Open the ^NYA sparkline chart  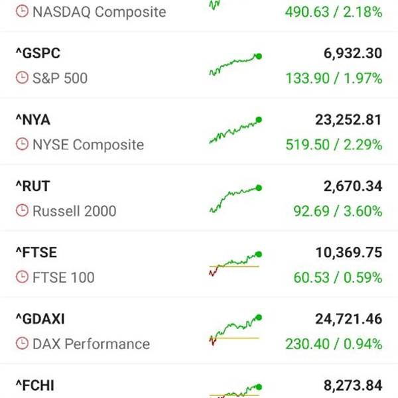[x=235, y=131]
